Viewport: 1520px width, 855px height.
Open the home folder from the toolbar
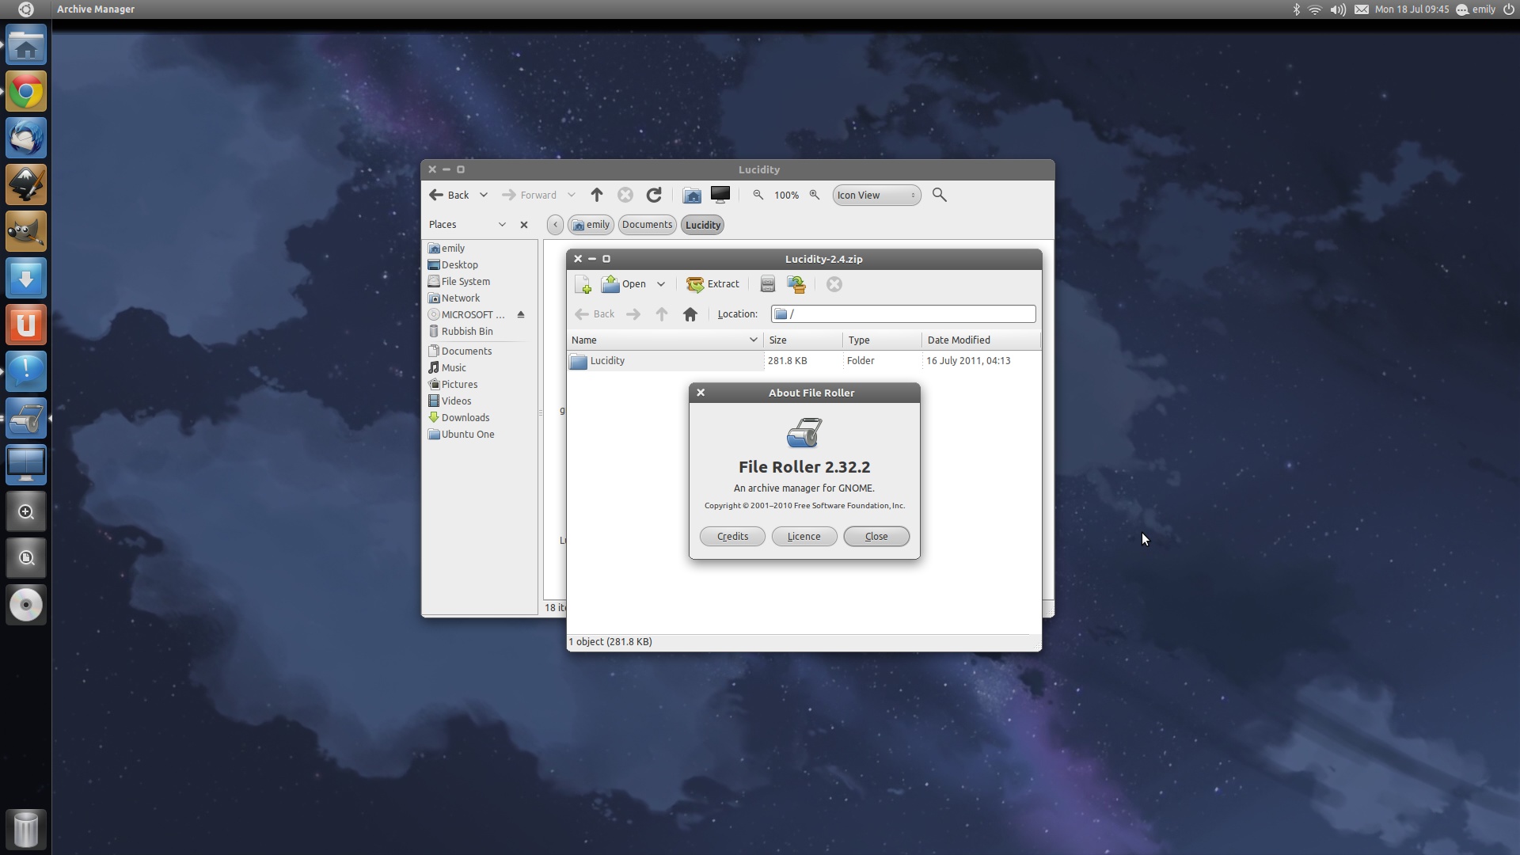(692, 195)
